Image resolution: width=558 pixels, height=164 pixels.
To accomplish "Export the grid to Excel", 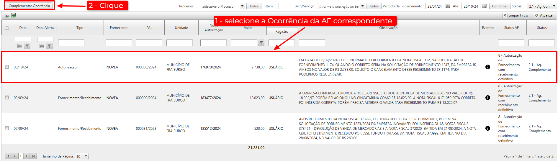I will 14,15.
